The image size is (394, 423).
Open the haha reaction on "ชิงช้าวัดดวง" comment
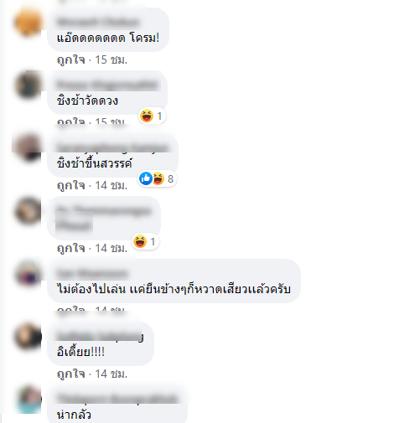click(x=147, y=116)
